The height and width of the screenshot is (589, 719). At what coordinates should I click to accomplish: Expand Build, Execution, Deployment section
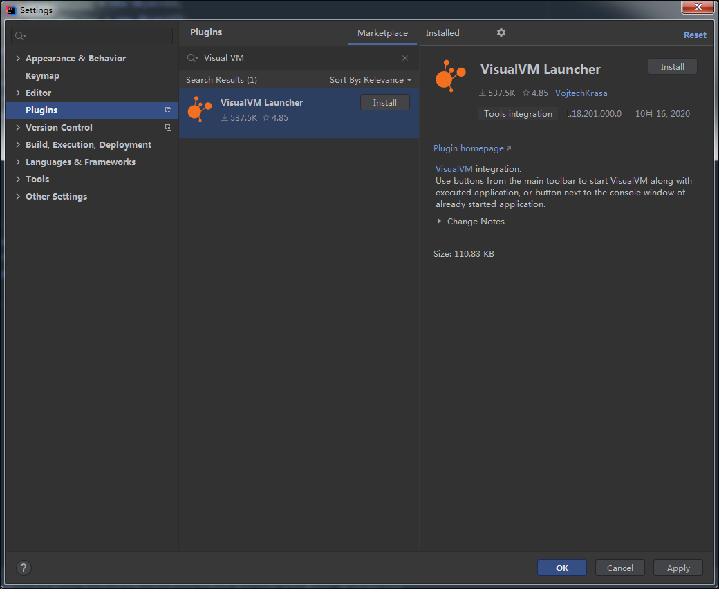coord(18,145)
